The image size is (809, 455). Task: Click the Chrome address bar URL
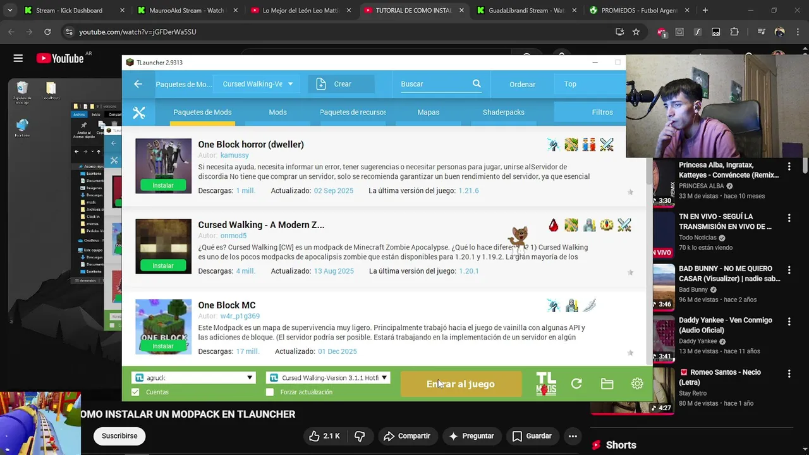(x=138, y=32)
